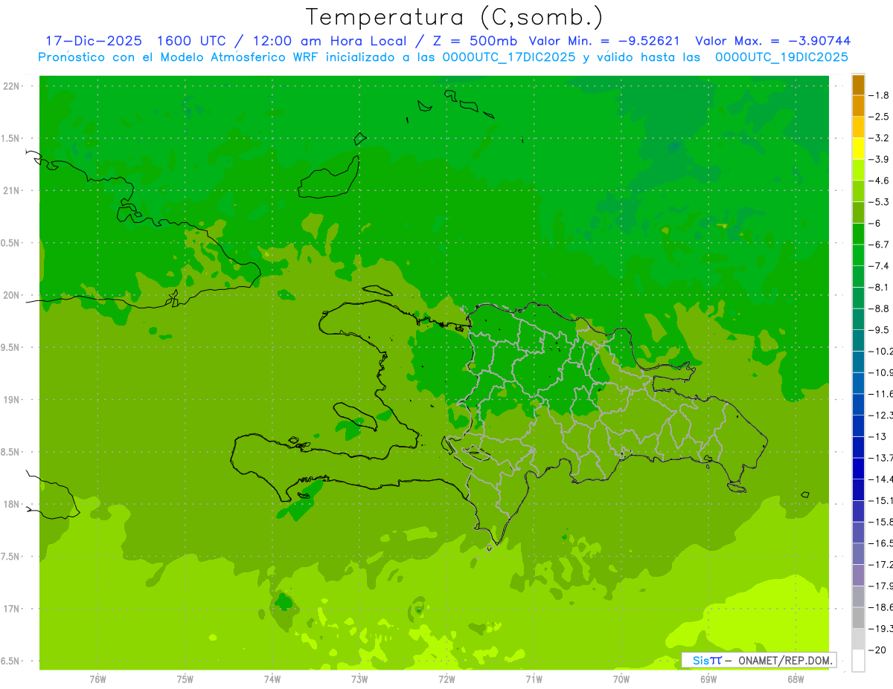
Task: Click the '-3.9' legend value
Action: pyautogui.click(x=880, y=159)
